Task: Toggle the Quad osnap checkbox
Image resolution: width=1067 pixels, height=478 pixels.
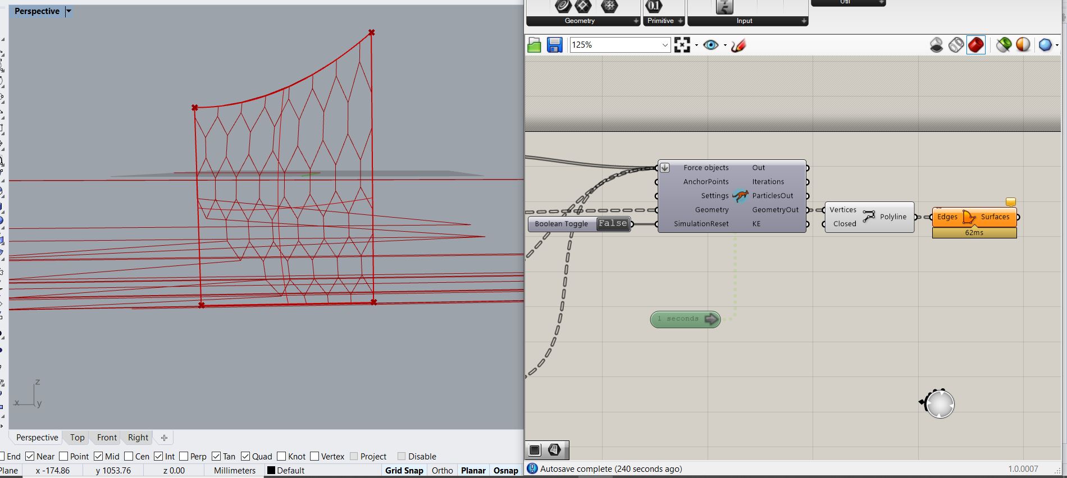Action: [245, 456]
